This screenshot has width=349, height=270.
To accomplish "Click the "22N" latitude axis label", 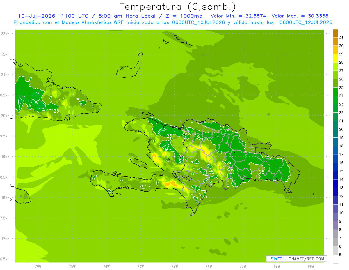I will click(4, 34).
